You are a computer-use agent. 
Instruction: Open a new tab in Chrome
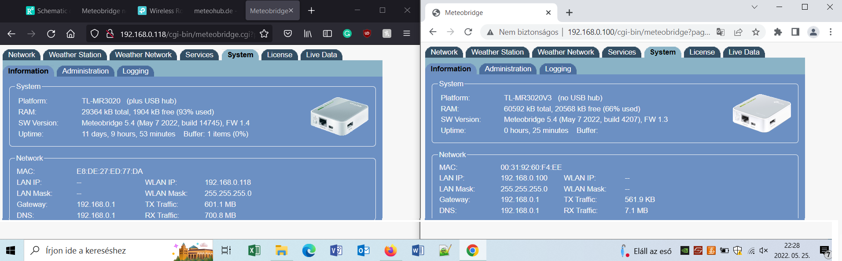569,13
